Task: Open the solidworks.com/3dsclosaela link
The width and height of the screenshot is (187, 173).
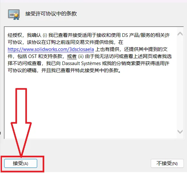Action: coord(51,49)
